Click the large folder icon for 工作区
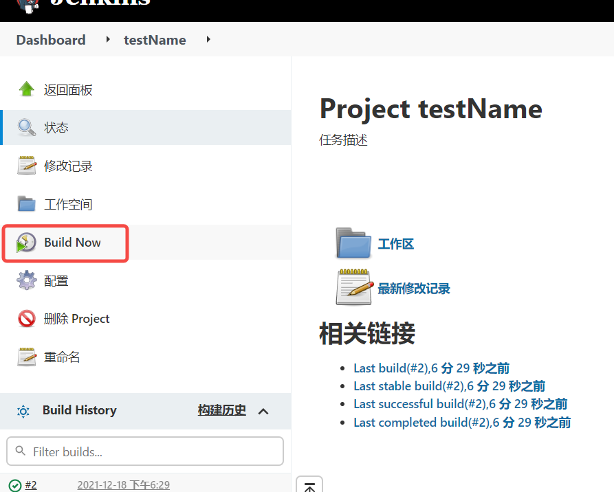The width and height of the screenshot is (614, 492). click(x=353, y=243)
